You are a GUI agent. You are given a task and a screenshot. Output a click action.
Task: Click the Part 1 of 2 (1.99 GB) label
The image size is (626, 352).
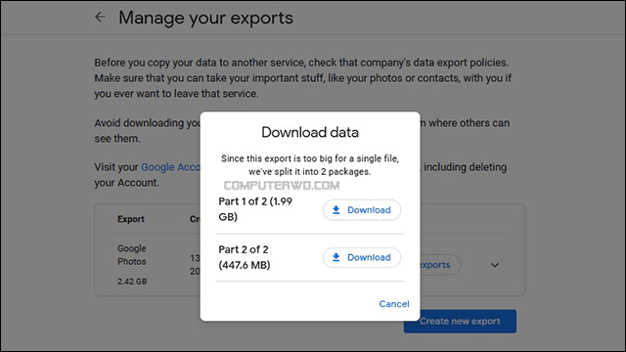click(255, 209)
